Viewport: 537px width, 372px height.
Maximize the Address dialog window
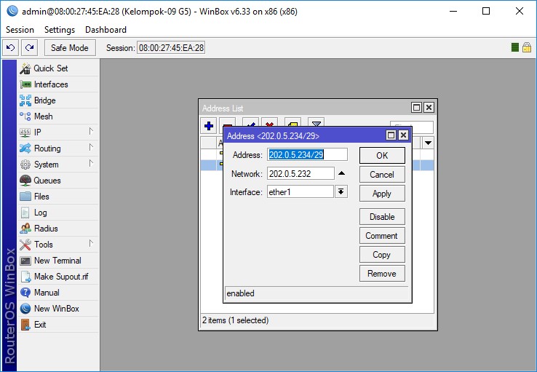tap(391, 135)
